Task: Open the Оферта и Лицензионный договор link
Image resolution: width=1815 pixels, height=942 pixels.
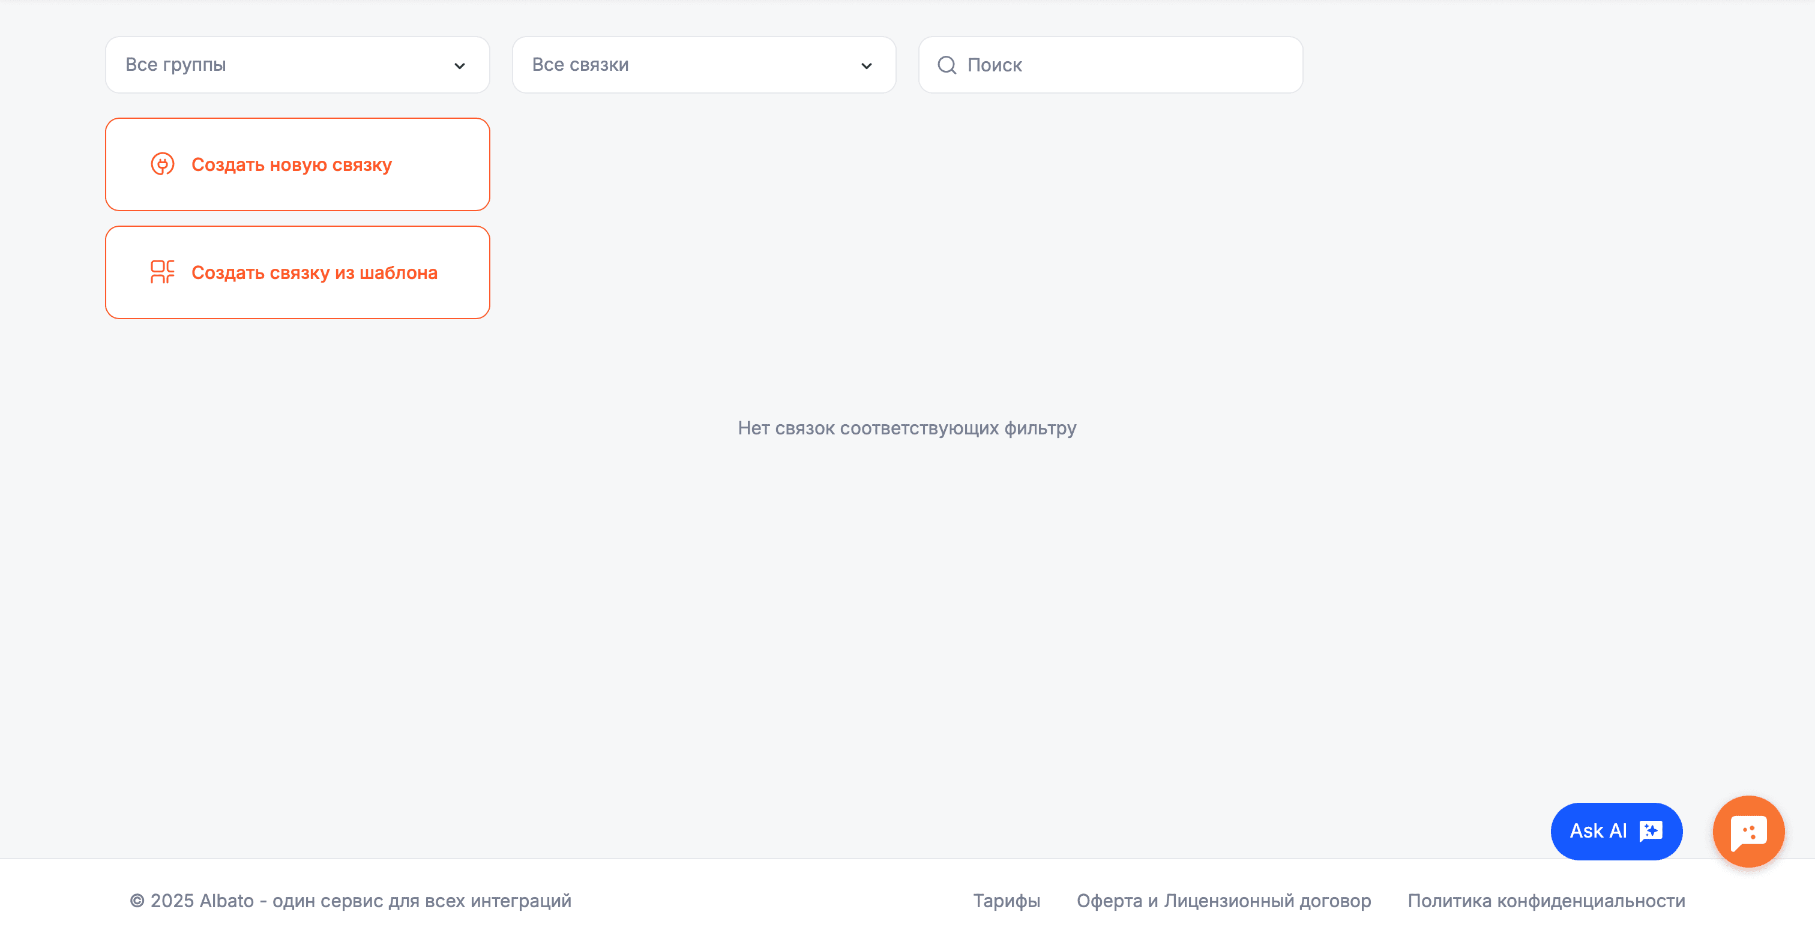Action: coord(1223,901)
